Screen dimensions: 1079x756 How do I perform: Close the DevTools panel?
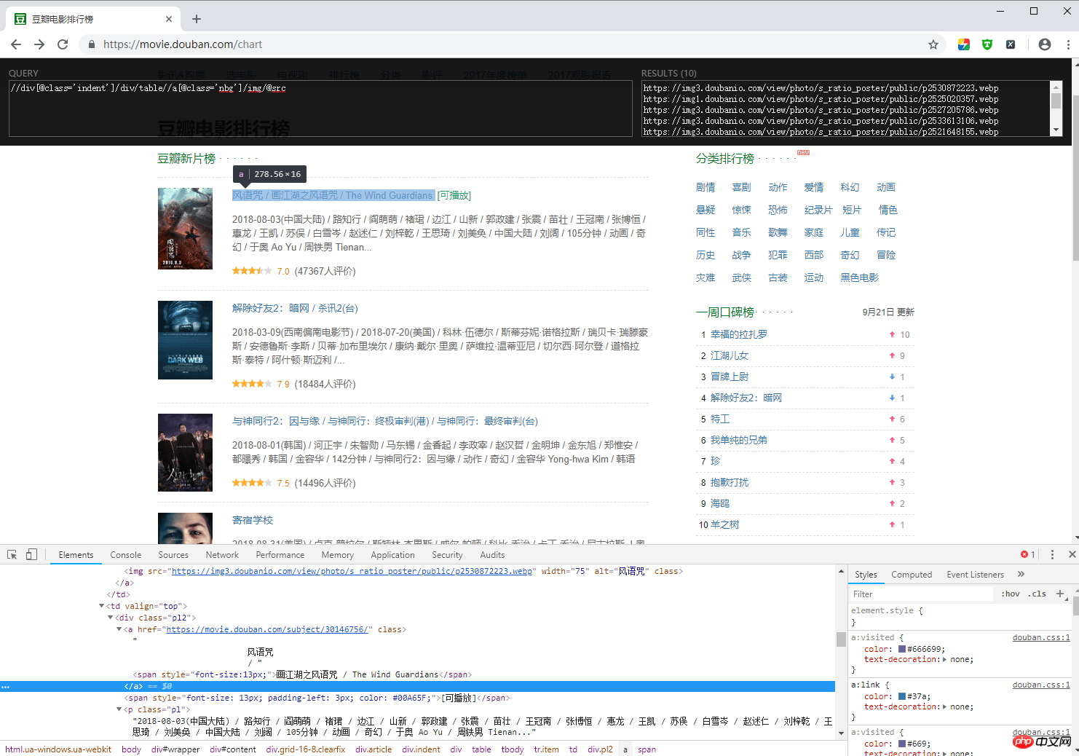click(1072, 555)
